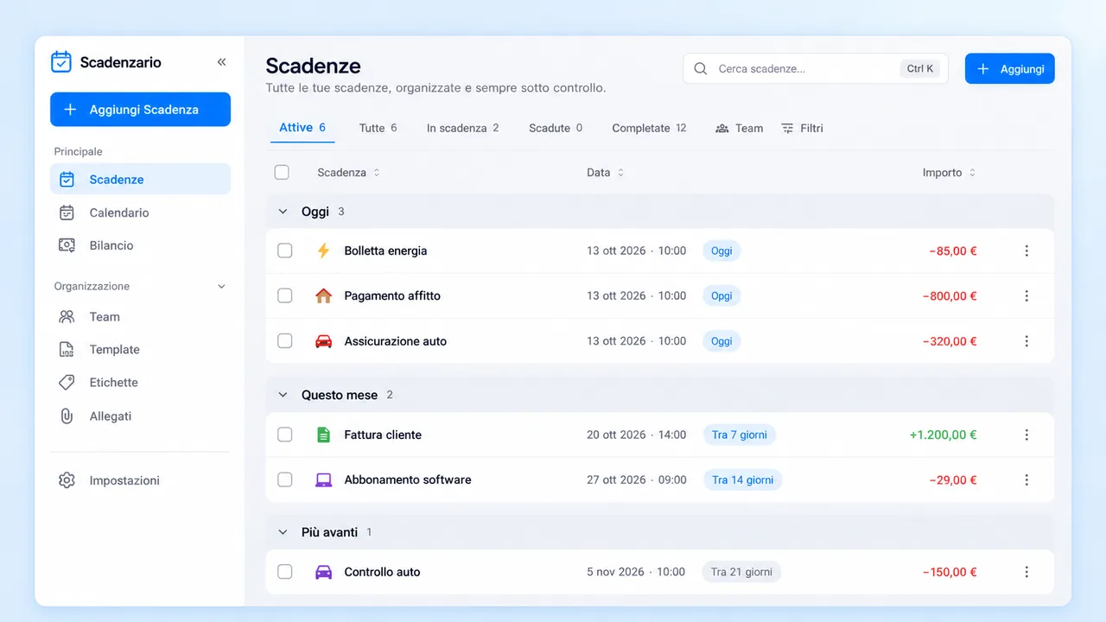Check the Assicurazione auto checkbox
This screenshot has height=622, width=1106.
pyautogui.click(x=284, y=341)
